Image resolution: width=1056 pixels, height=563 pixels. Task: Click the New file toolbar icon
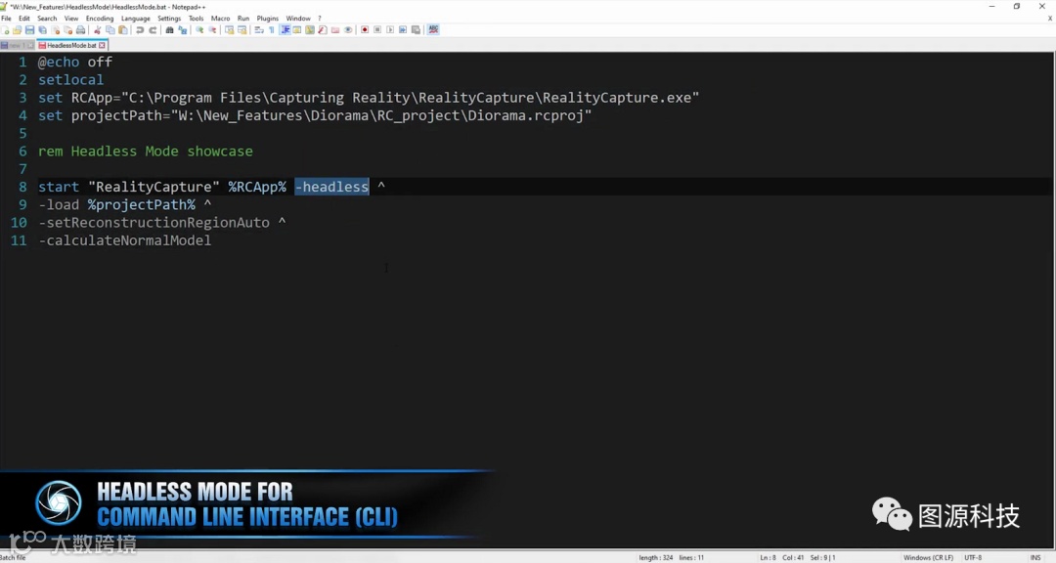point(6,29)
